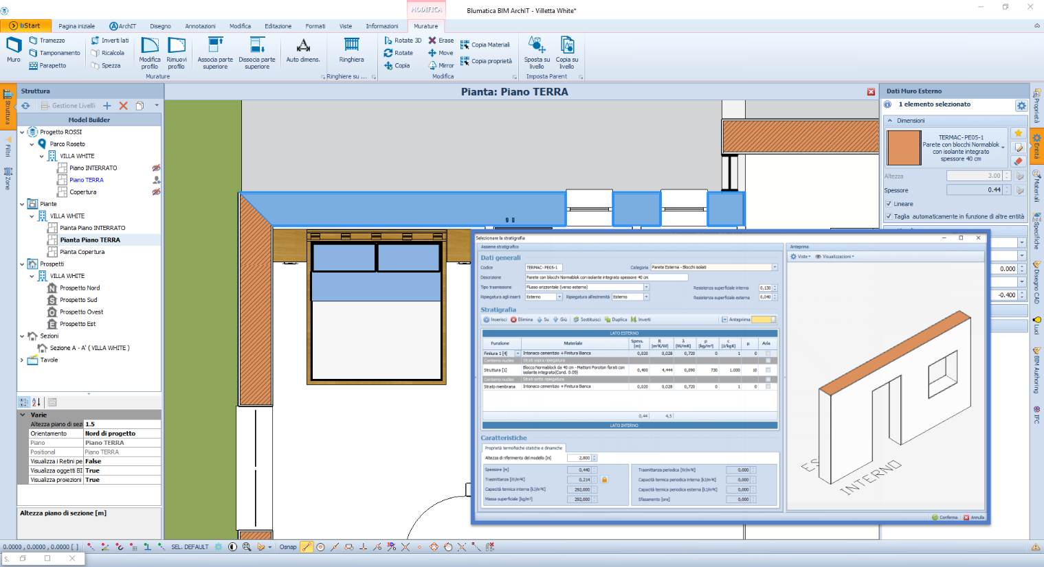Click Inverti lati in ribbon
This screenshot has height=567, width=1044.
[110, 40]
